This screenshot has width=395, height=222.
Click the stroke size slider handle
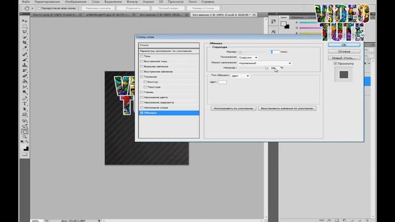pos(240,52)
